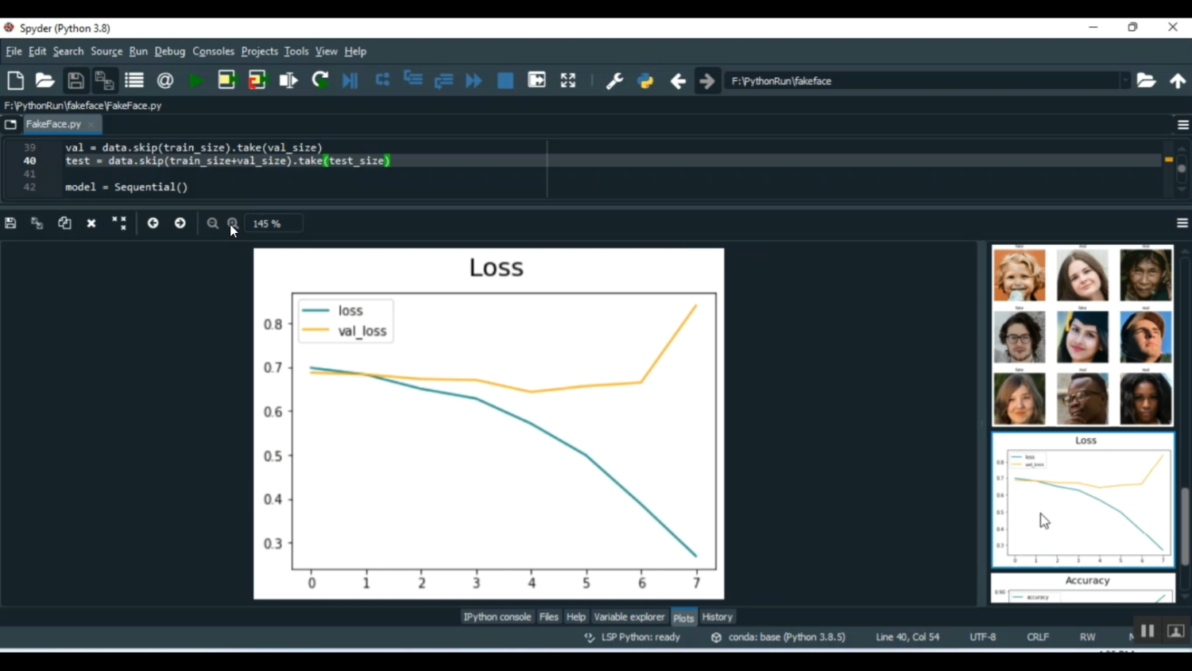Switch to the IPython console tab
This screenshot has height=671, width=1192.
pos(497,617)
